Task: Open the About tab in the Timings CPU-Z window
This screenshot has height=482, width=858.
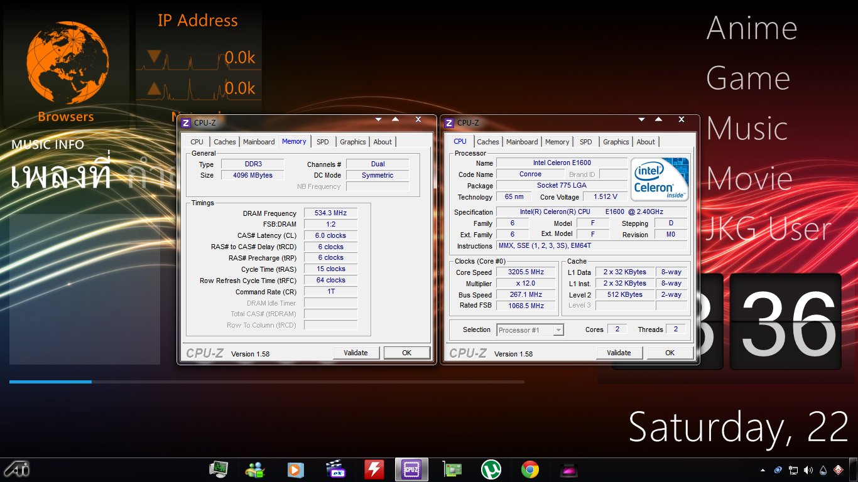Action: (x=383, y=142)
